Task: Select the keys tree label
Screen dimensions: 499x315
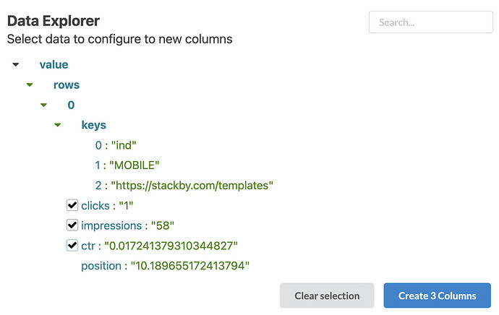Action: click(x=94, y=125)
